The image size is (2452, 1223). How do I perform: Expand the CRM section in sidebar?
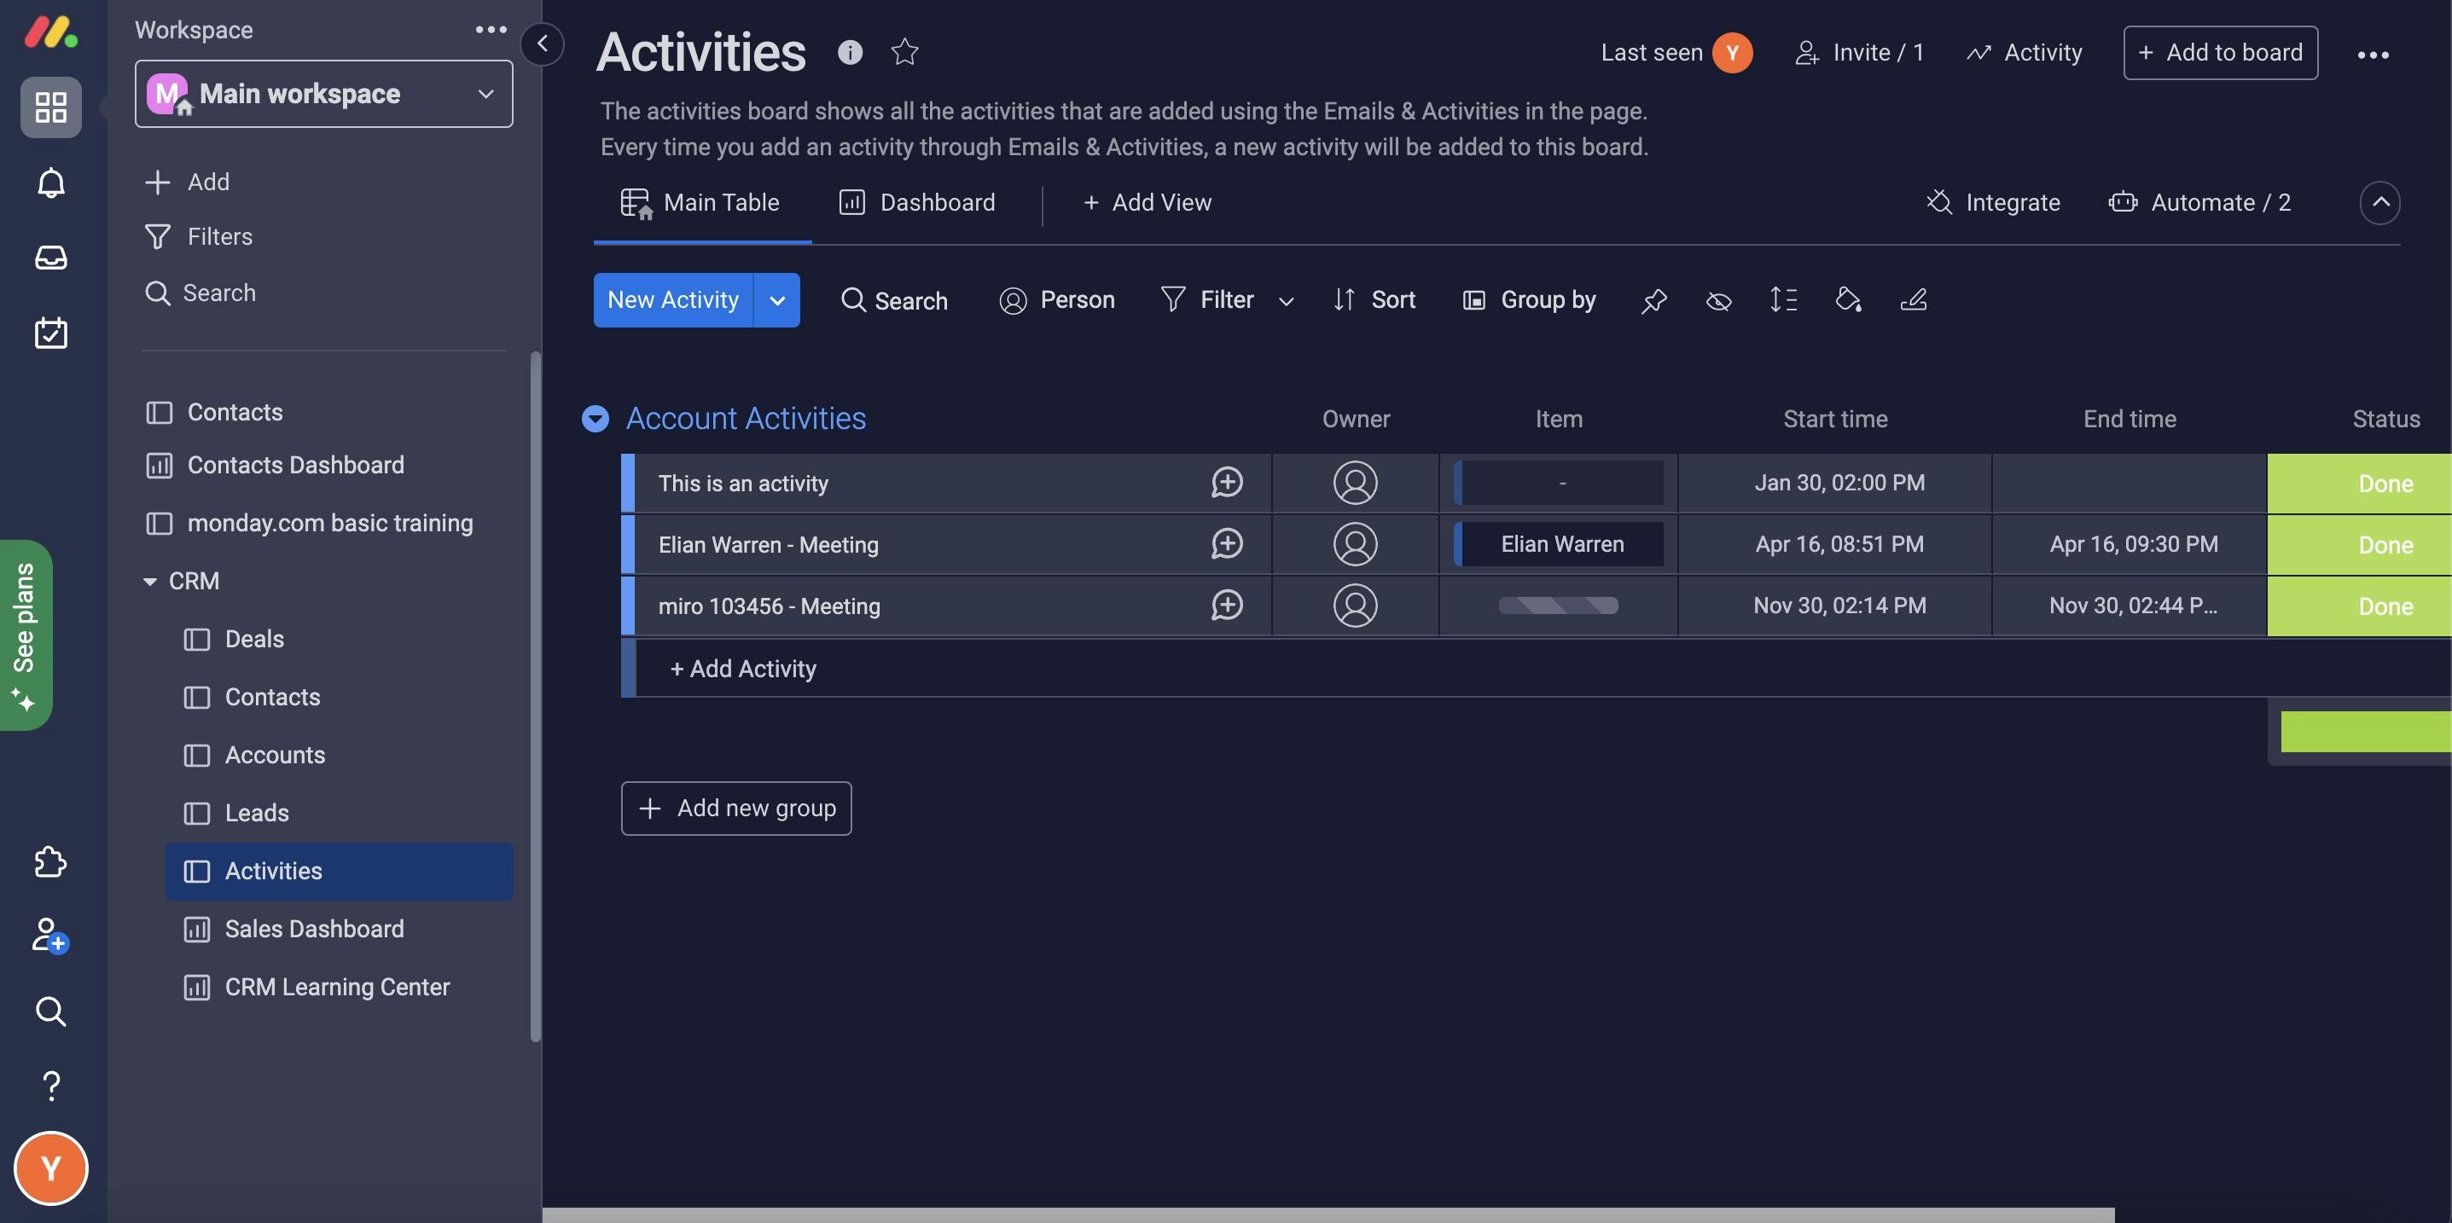click(144, 580)
